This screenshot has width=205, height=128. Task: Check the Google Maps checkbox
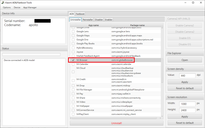73,36
